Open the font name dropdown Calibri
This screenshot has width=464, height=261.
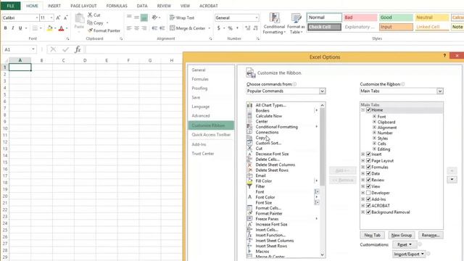tap(37, 17)
